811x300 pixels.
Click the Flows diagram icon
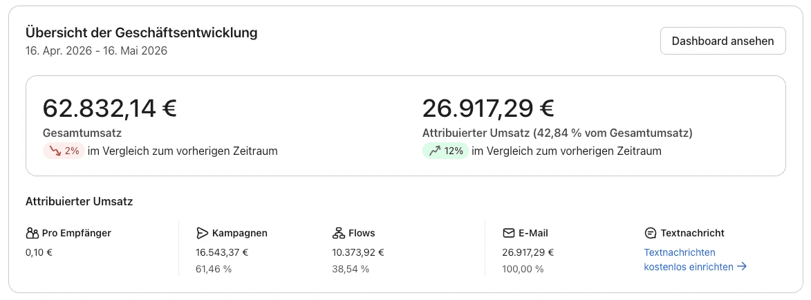tap(338, 233)
